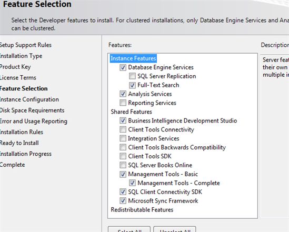289x232 pixels.
Task: Click the Management Tools - Complete label
Action: tap(178, 183)
